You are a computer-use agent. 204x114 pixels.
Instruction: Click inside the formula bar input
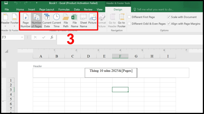tap(130, 40)
